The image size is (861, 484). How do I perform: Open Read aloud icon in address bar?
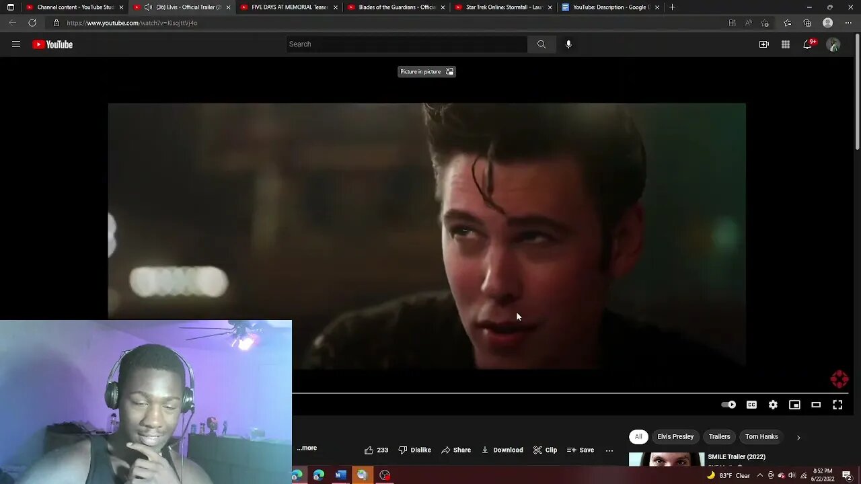coord(749,23)
